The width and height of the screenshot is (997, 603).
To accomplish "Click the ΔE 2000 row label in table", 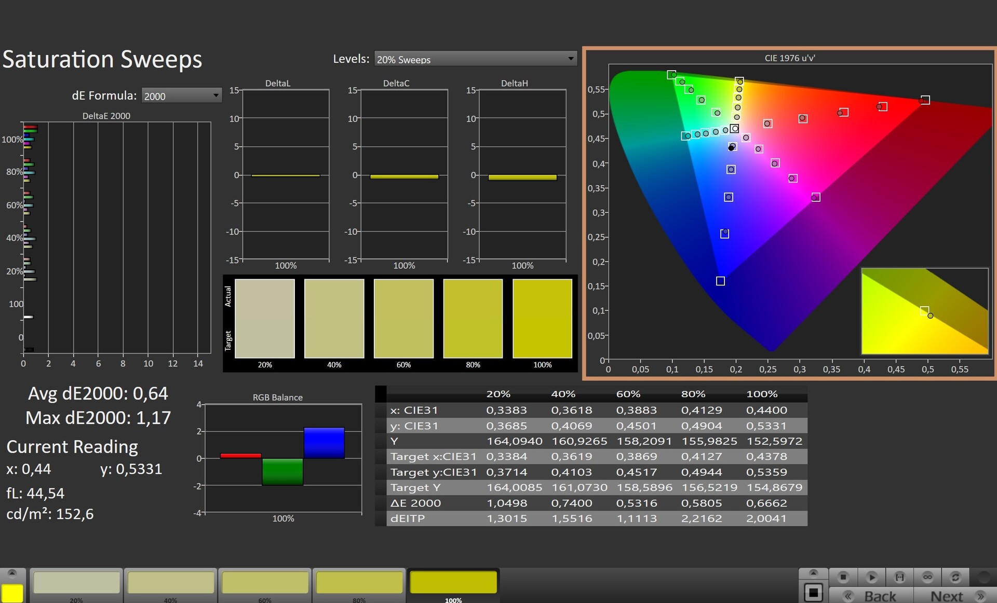I will click(x=415, y=503).
